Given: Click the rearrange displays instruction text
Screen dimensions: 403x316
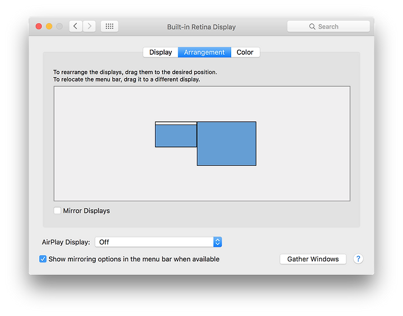Looking at the screenshot, I should tap(135, 72).
